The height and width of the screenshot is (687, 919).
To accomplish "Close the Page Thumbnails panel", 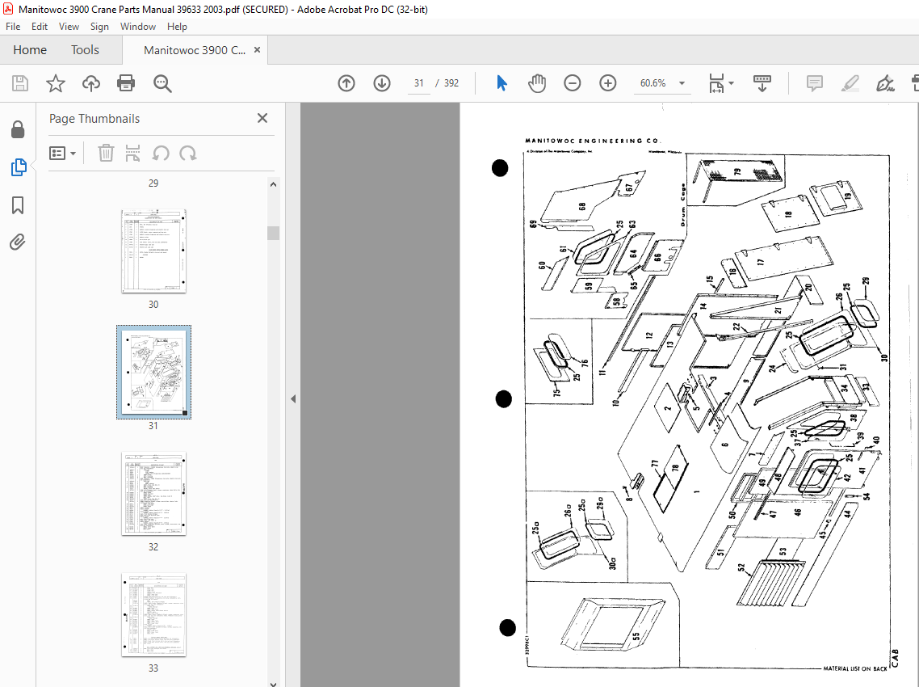I will (x=262, y=118).
